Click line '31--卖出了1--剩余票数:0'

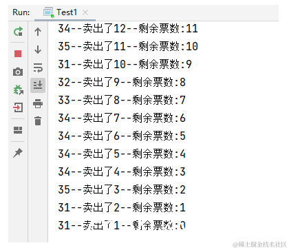tap(122, 225)
